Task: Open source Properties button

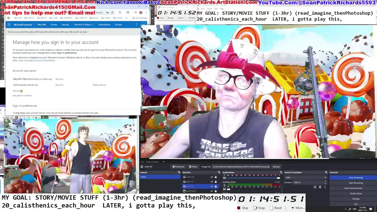Action: click(x=178, y=167)
